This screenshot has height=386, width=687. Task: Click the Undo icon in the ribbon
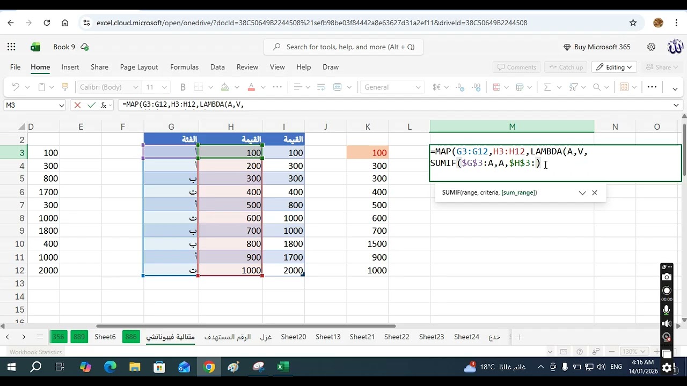point(16,87)
